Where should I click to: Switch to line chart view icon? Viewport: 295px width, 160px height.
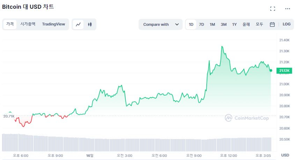[x=78, y=24]
